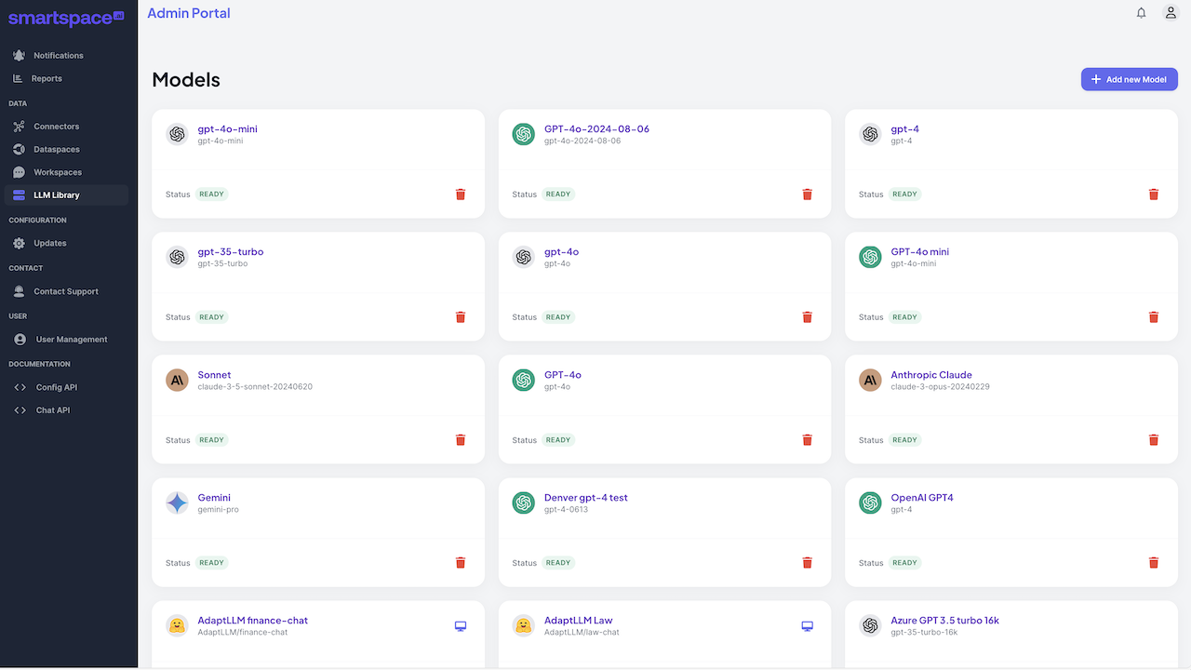Go to Connectors in the sidebar
The width and height of the screenshot is (1191, 670).
click(67, 127)
